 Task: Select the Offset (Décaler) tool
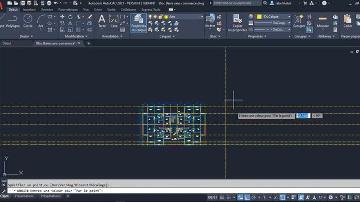coord(89,30)
